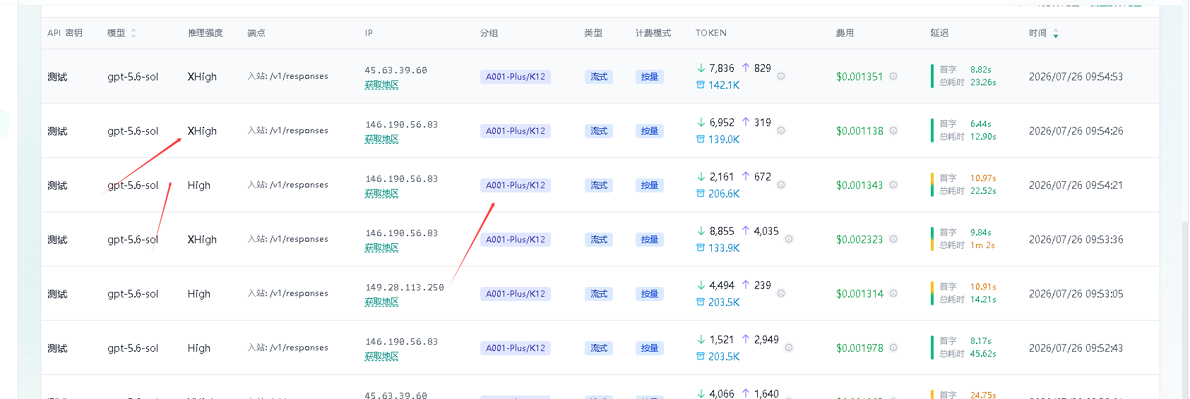The width and height of the screenshot is (1190, 399).
Task: Click 按量 tag in the 09:53:05 row
Action: coord(650,294)
